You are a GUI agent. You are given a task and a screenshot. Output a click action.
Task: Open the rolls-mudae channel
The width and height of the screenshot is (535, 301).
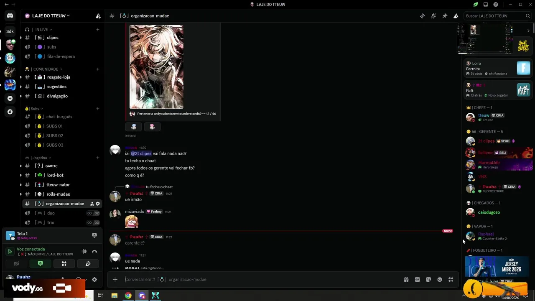pos(62,194)
